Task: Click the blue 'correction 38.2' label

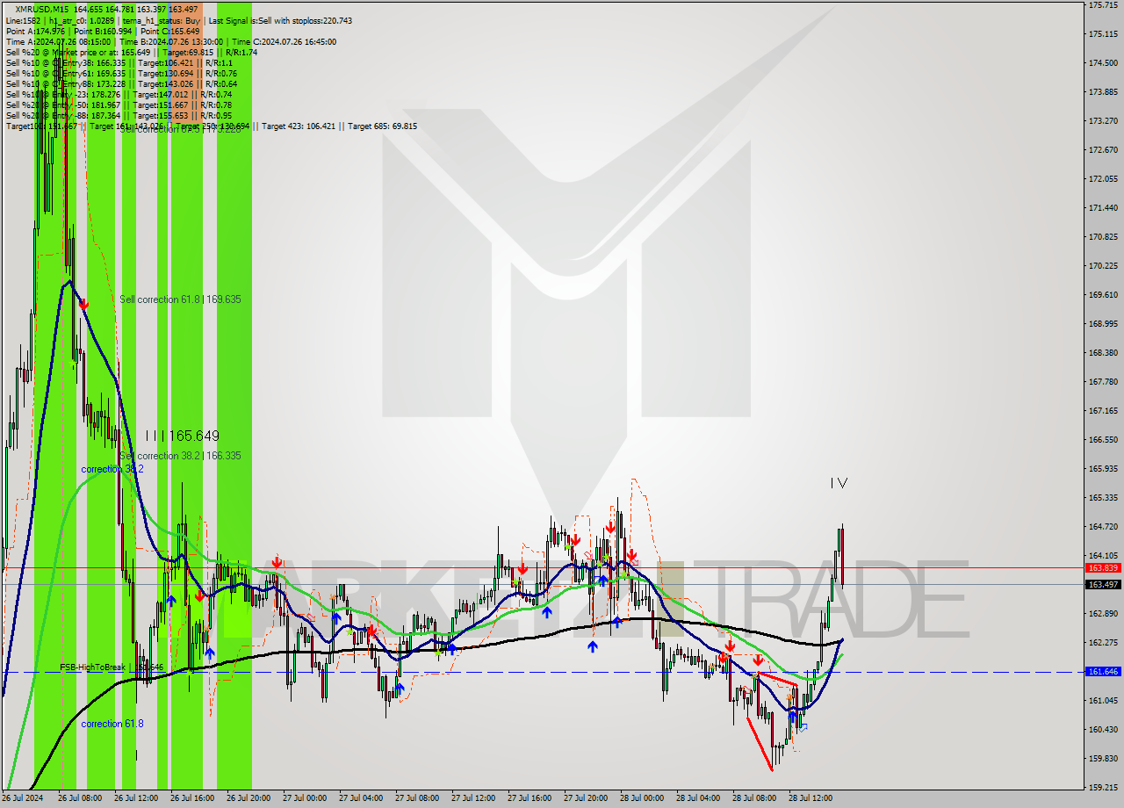Action: (x=112, y=469)
